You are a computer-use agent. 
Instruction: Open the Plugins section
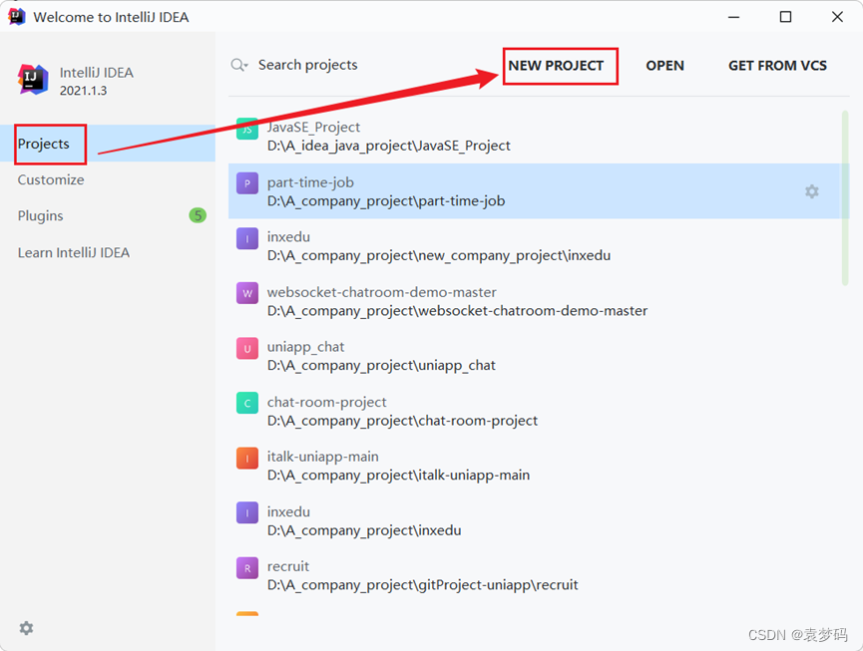point(41,216)
